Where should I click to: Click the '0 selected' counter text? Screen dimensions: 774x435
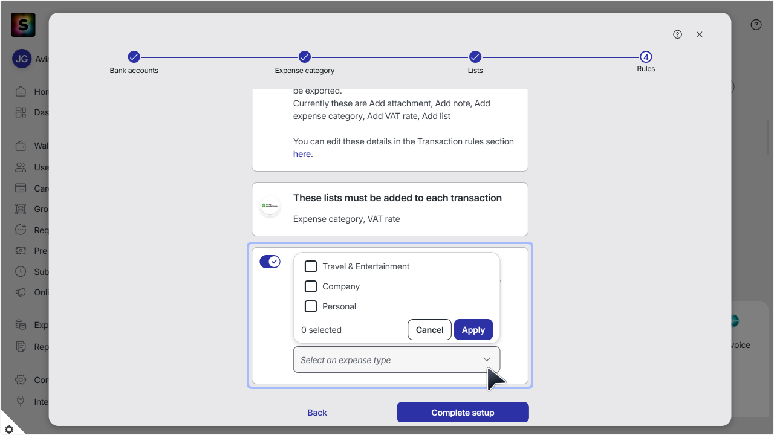tap(321, 330)
